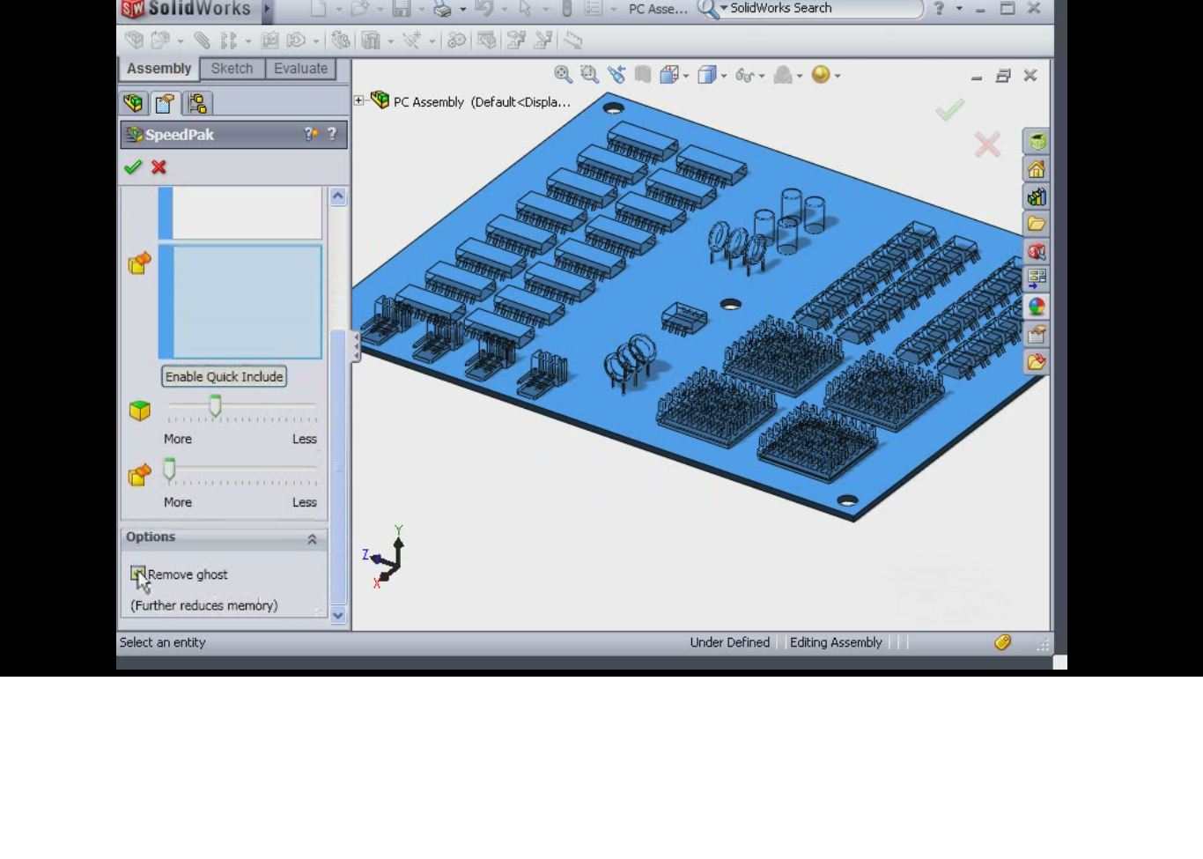Click the Enable Quick Include button
Viewport: 1203px width, 859px height.
point(224,377)
